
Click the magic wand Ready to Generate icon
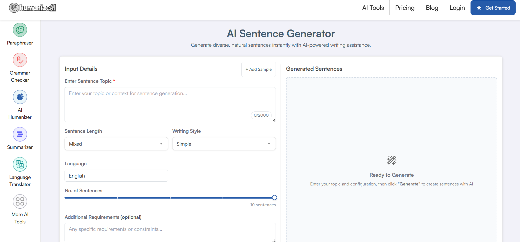click(x=392, y=160)
